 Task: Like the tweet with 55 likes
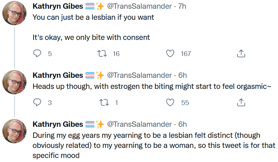[x=170, y=103]
